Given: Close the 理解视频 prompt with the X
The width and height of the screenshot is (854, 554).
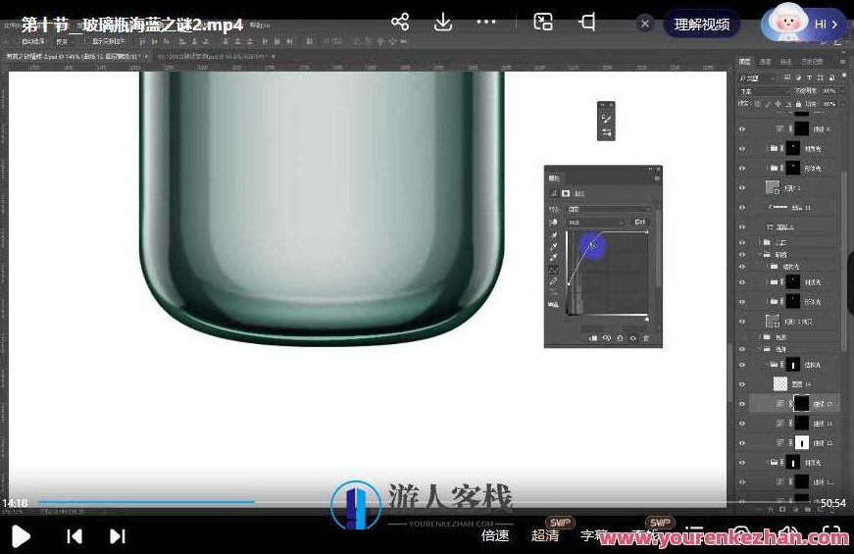Looking at the screenshot, I should point(645,24).
